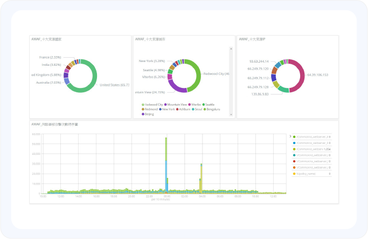Image resolution: width=368 pixels, height=239 pixels.
Task: Toggle the New York legend entry
Action: coord(168,109)
